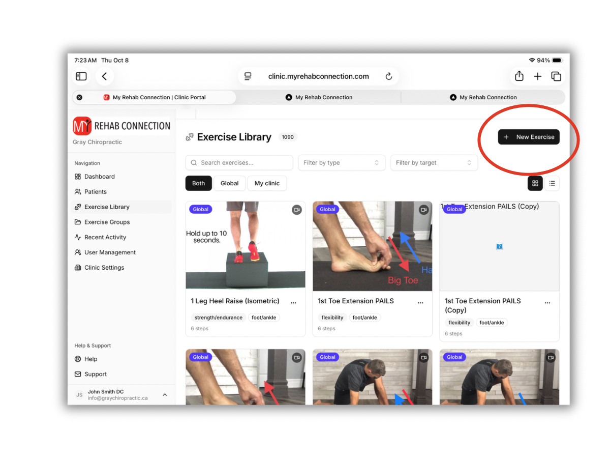Open Exercise Groups in the navigation
Image resolution: width=610 pixels, height=458 pixels.
pos(121,222)
